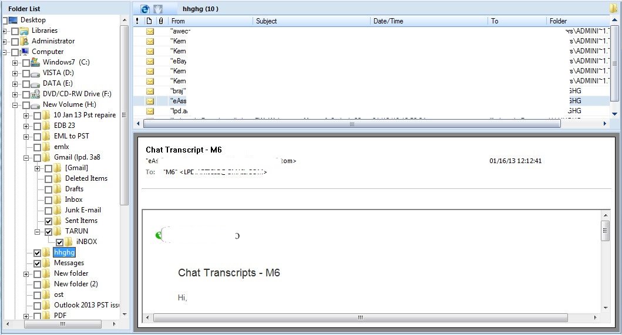
Task: Click the Libraries folder icon
Action: pyautogui.click(x=24, y=31)
